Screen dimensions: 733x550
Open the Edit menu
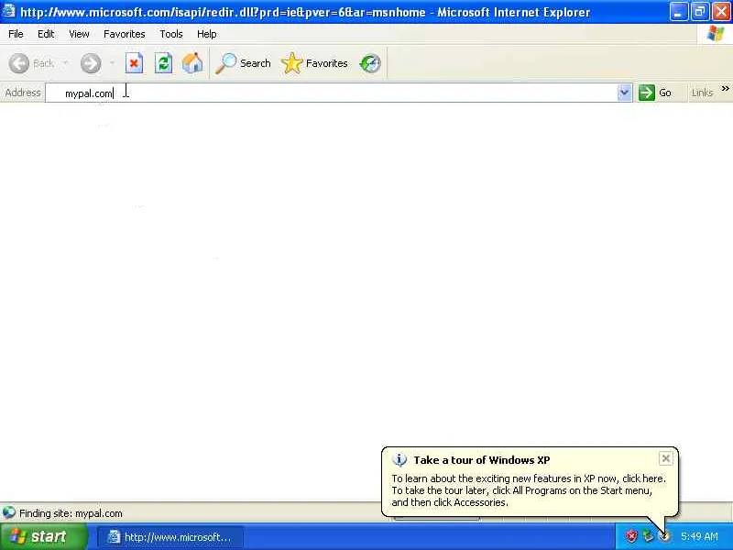[x=46, y=34]
